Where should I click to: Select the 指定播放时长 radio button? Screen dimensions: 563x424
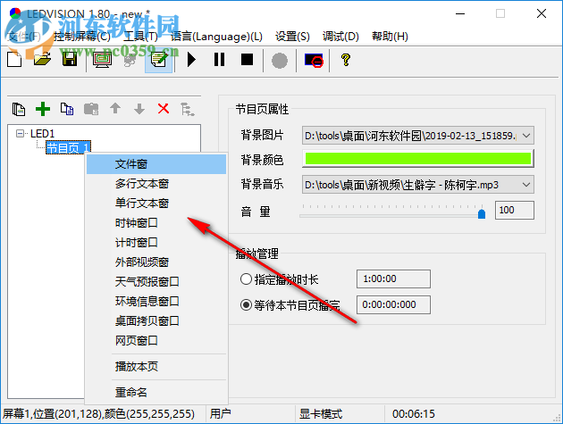point(246,279)
